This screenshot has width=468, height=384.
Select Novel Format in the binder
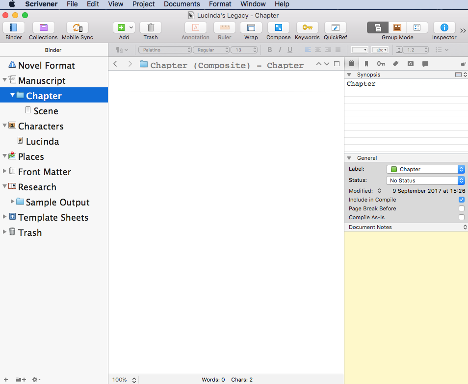[54, 65]
